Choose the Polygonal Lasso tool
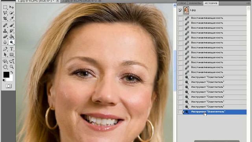 [5, 13]
